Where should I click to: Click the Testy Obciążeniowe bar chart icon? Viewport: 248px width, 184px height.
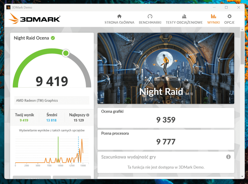[x=184, y=16]
